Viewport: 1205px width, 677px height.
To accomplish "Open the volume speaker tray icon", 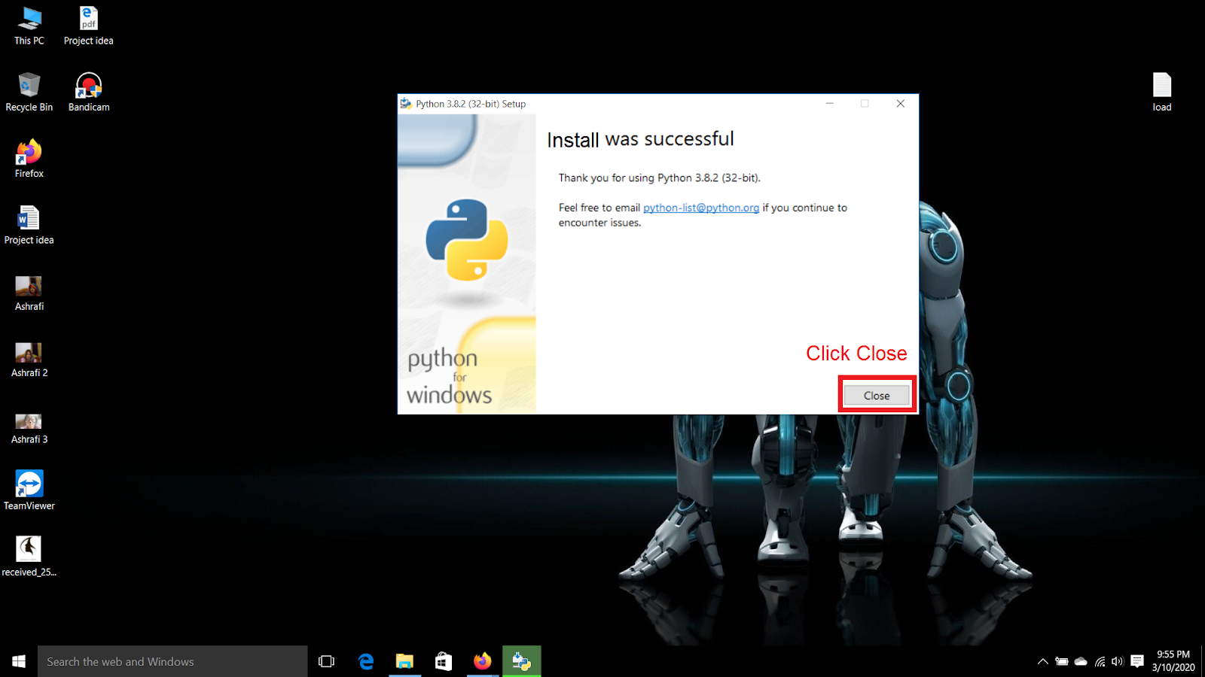I will pos(1118,662).
